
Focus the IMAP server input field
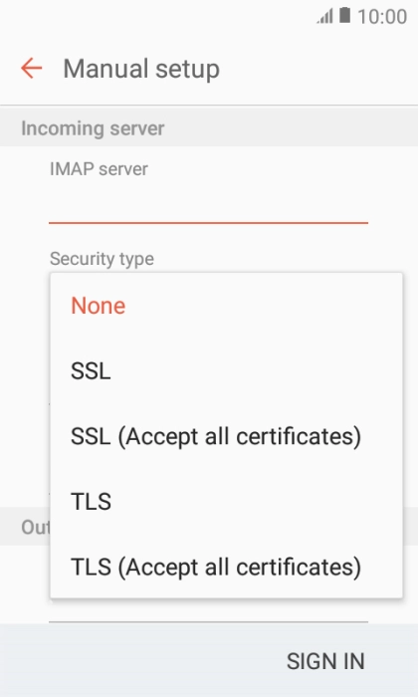pos(208,204)
